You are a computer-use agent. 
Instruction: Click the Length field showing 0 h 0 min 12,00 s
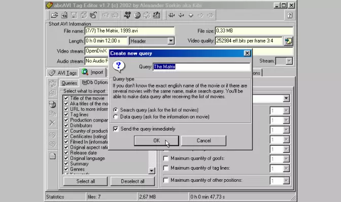[106, 41]
